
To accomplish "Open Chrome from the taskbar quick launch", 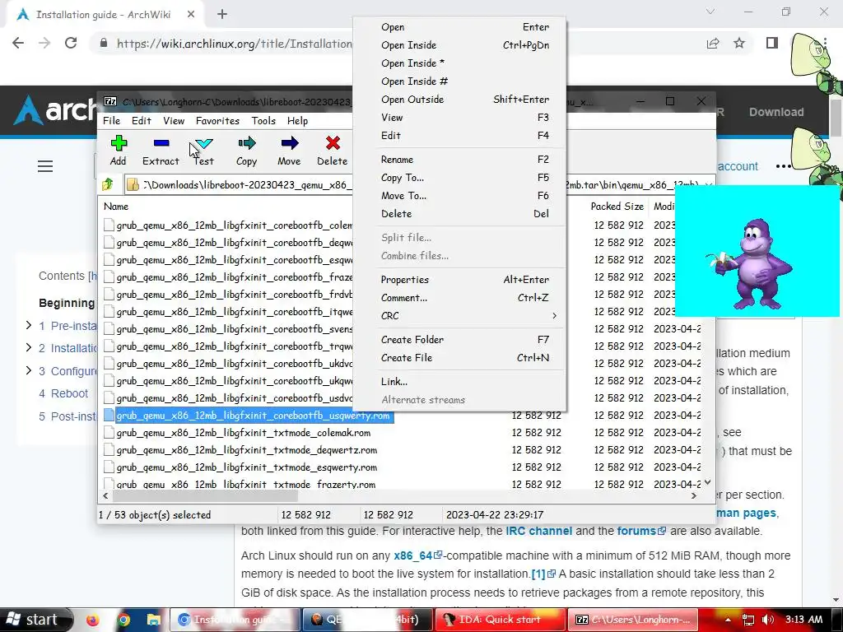I will (123, 620).
